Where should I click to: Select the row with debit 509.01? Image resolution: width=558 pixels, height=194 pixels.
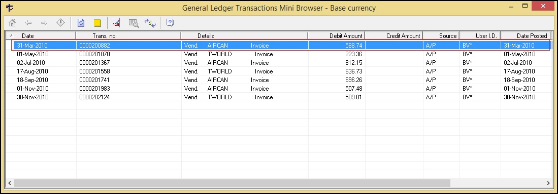(x=278, y=97)
